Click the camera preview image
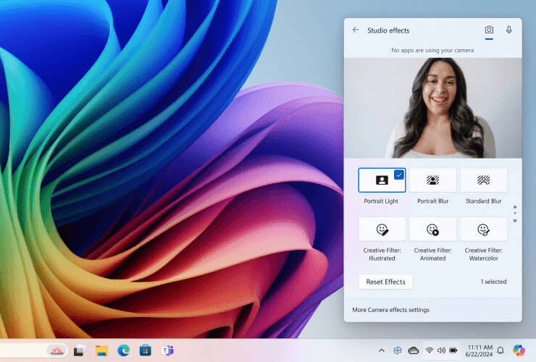The height and width of the screenshot is (362, 536). (432, 108)
